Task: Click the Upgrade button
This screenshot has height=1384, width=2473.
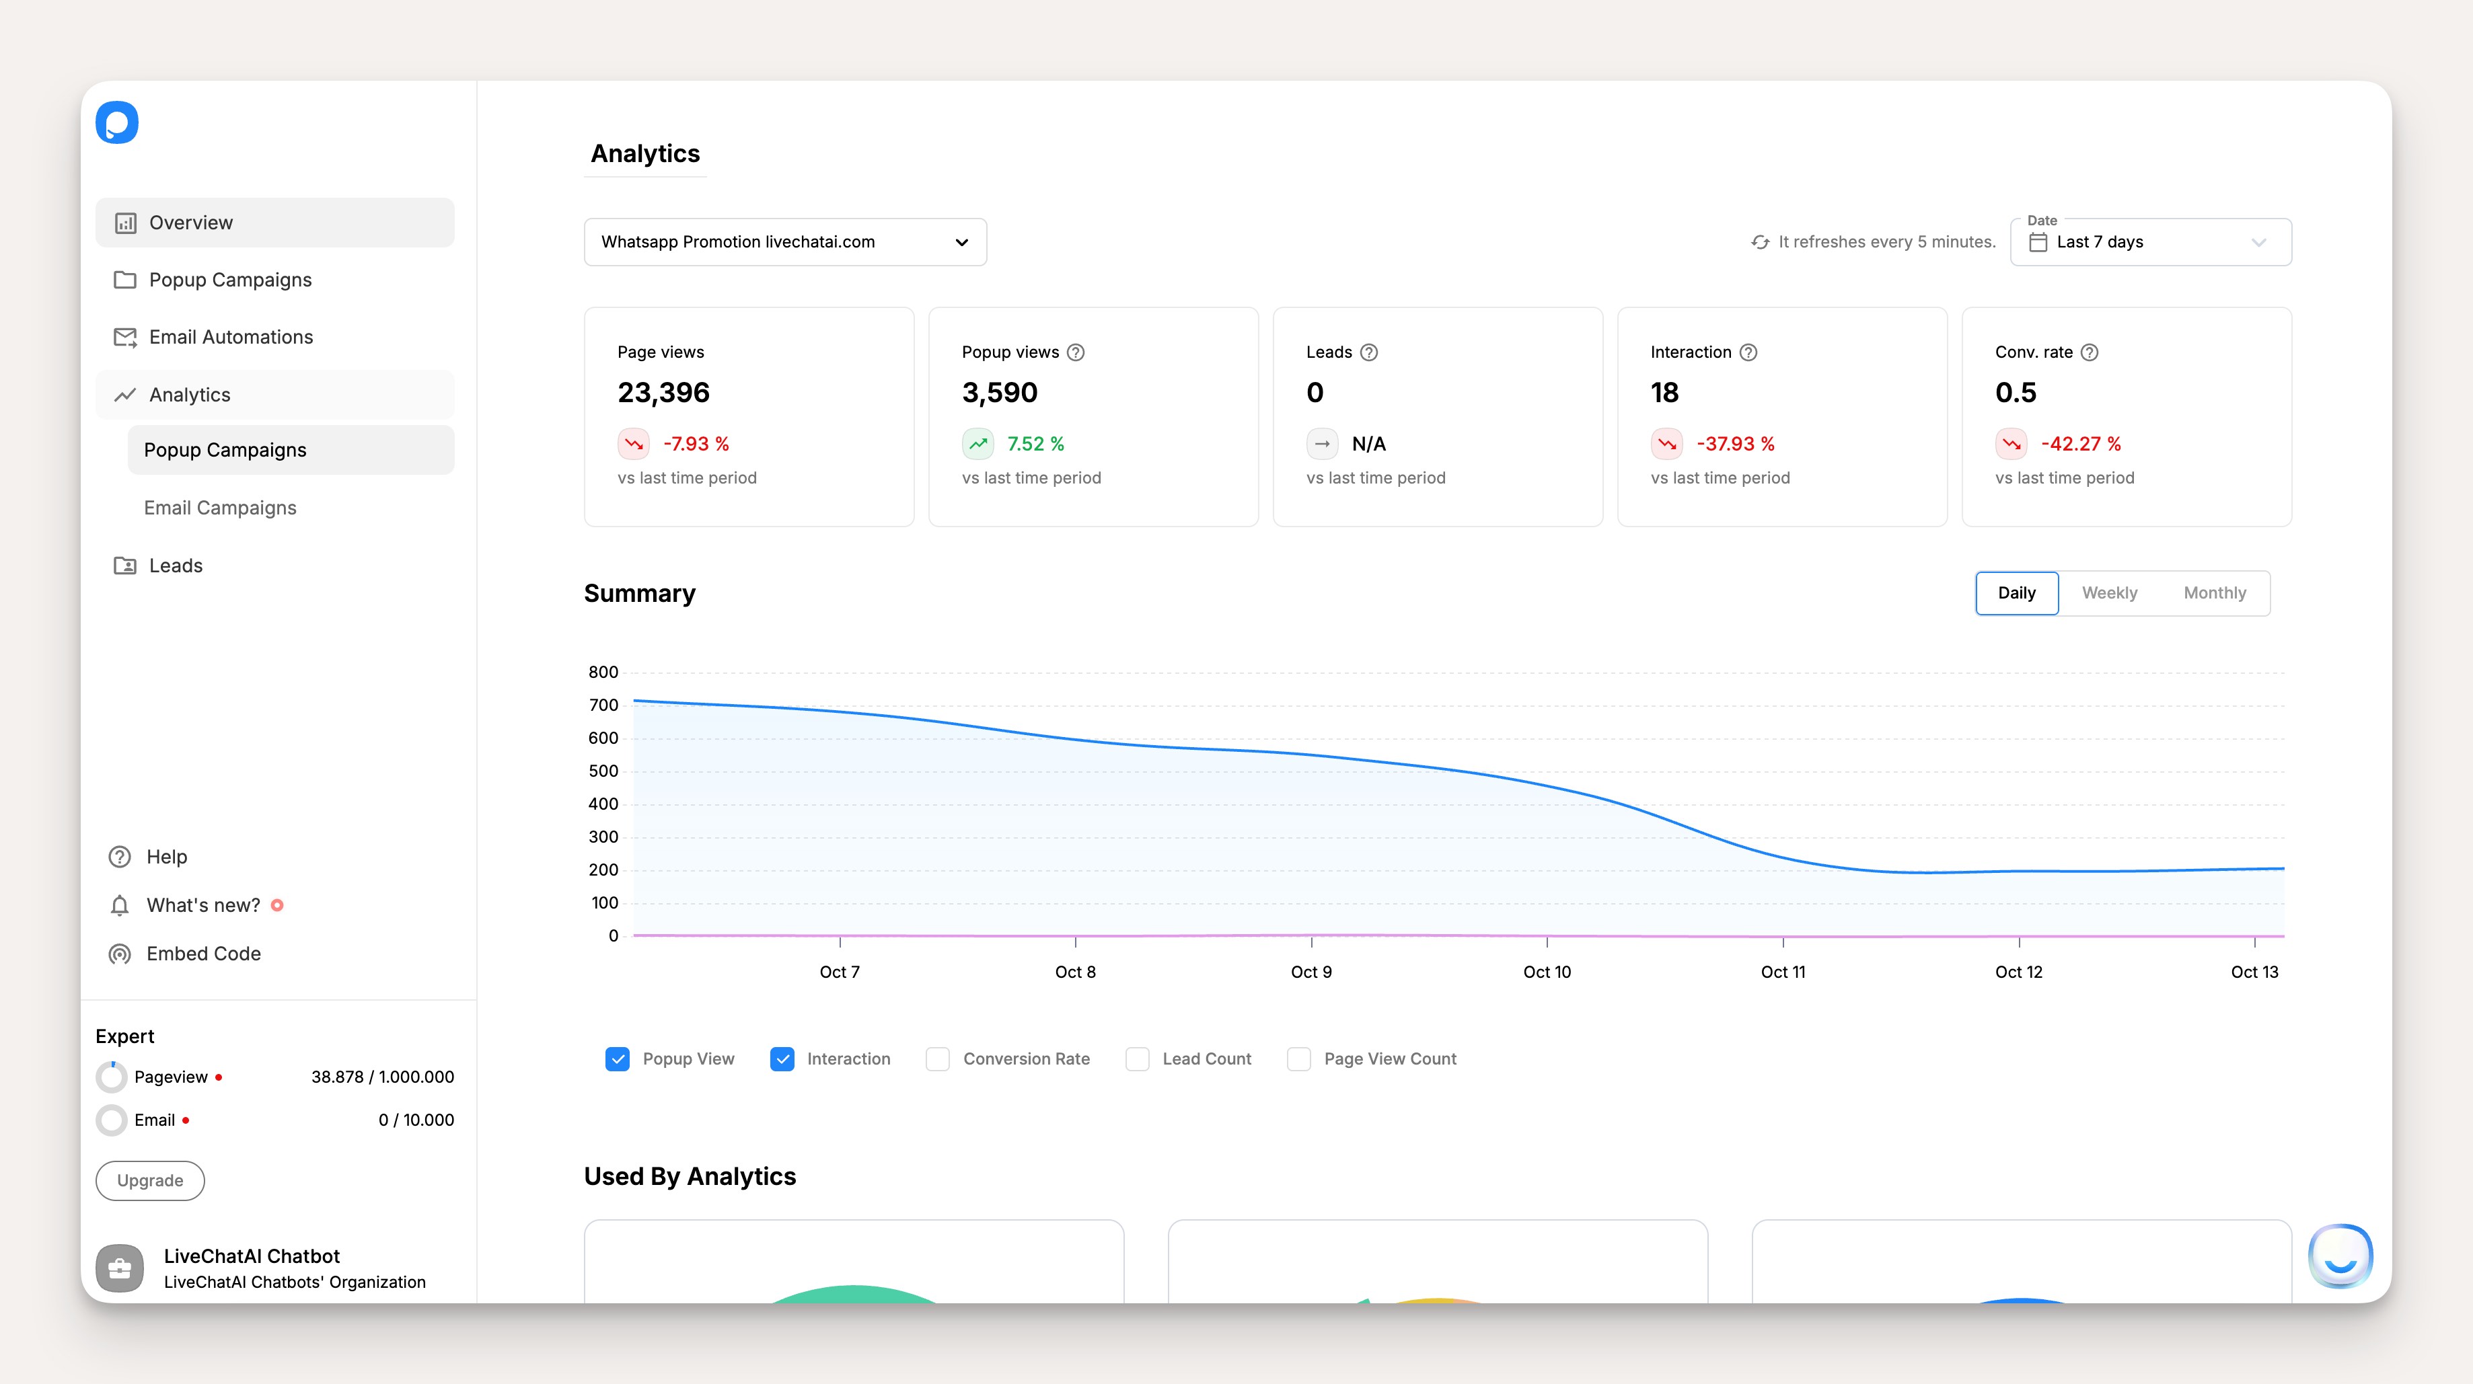Action: click(x=150, y=1180)
